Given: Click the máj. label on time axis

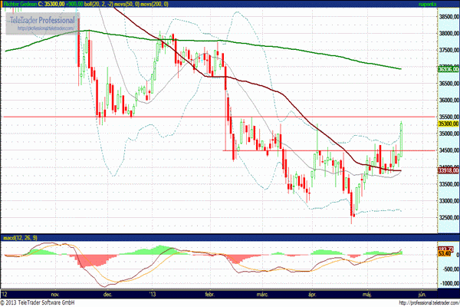Looking at the screenshot, I should (367, 295).
